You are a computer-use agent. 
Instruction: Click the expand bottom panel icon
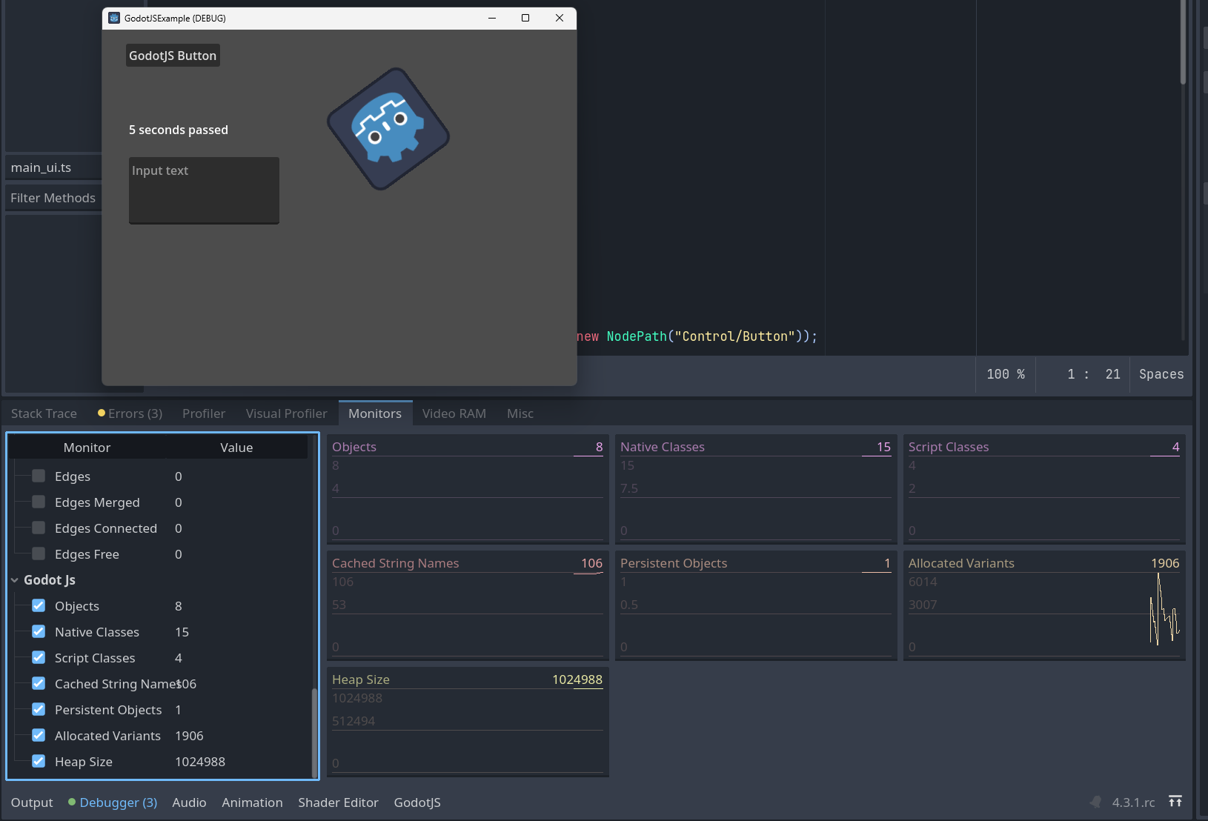pyautogui.click(x=1175, y=802)
